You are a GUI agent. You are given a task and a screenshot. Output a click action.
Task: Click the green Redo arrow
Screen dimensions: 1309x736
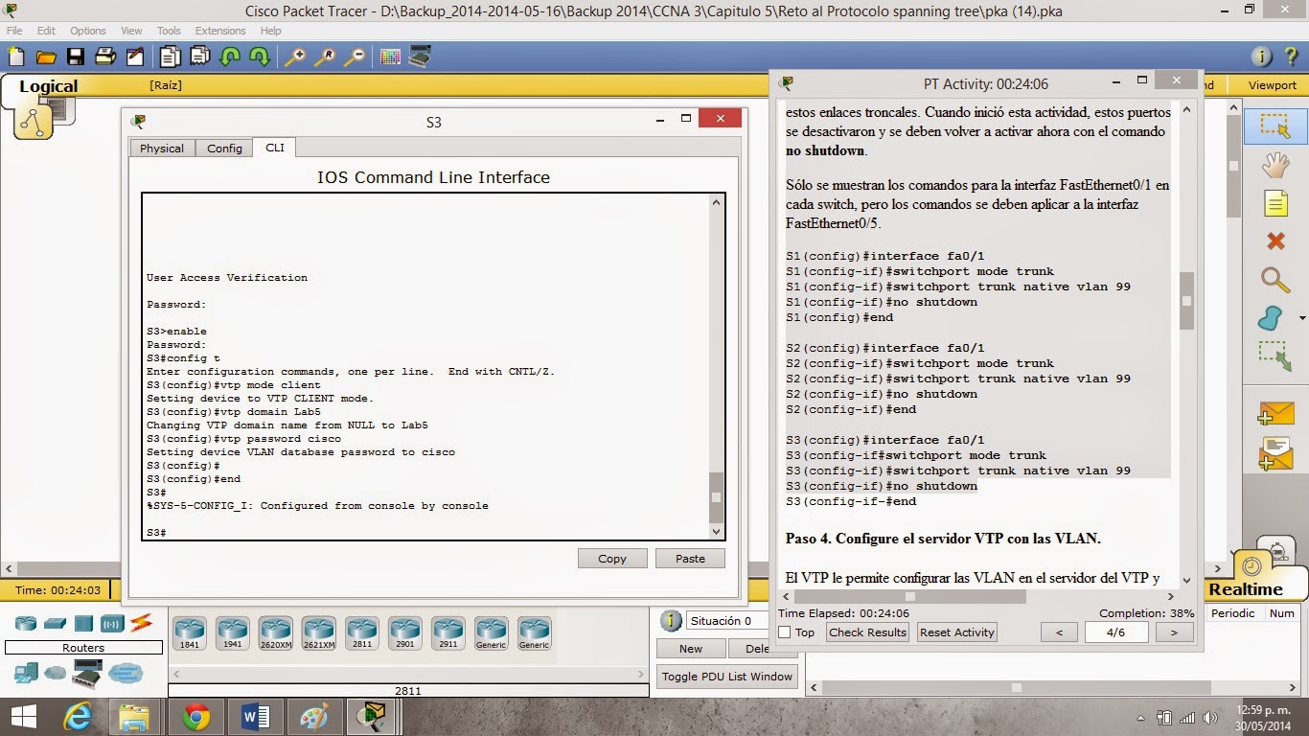click(260, 57)
